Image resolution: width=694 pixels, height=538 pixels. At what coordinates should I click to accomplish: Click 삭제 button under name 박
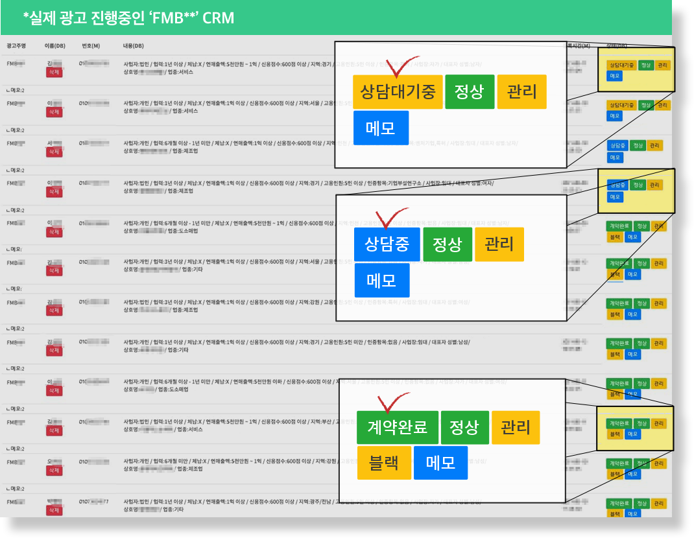click(x=54, y=511)
